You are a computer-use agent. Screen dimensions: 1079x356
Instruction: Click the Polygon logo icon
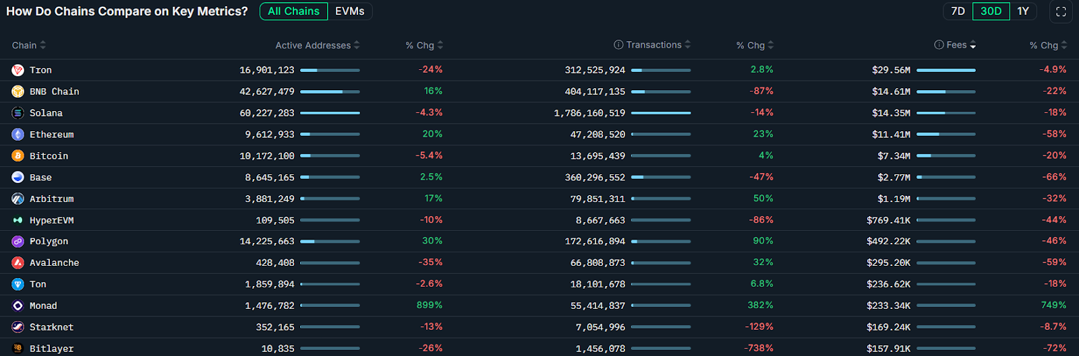pos(18,242)
